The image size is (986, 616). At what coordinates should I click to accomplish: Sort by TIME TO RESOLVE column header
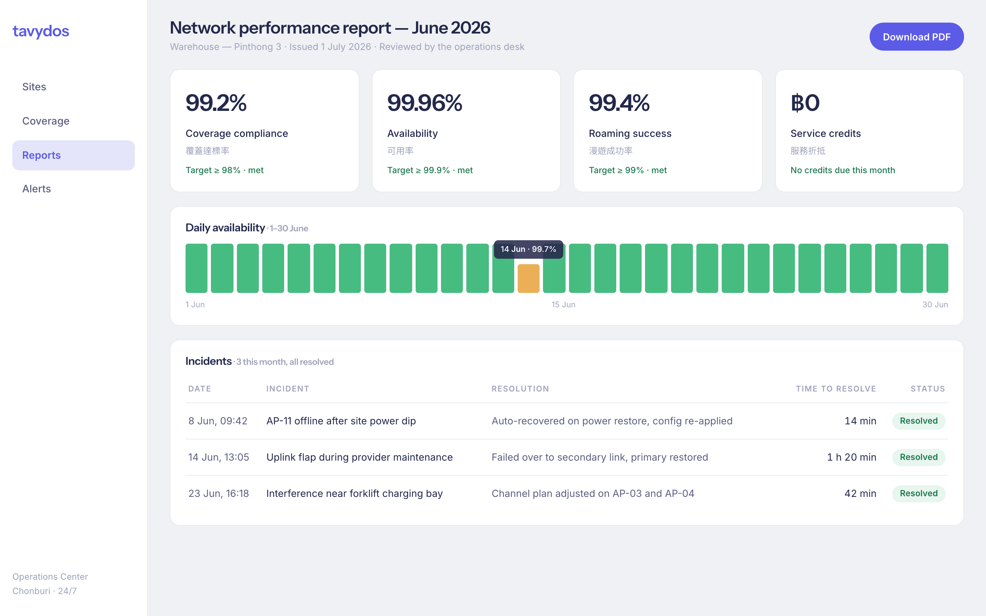[836, 389]
